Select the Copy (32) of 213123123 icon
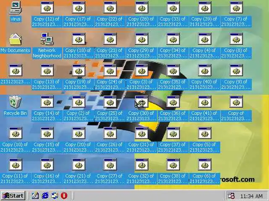The height and width of the screenshot is (201, 269). tap(142, 165)
